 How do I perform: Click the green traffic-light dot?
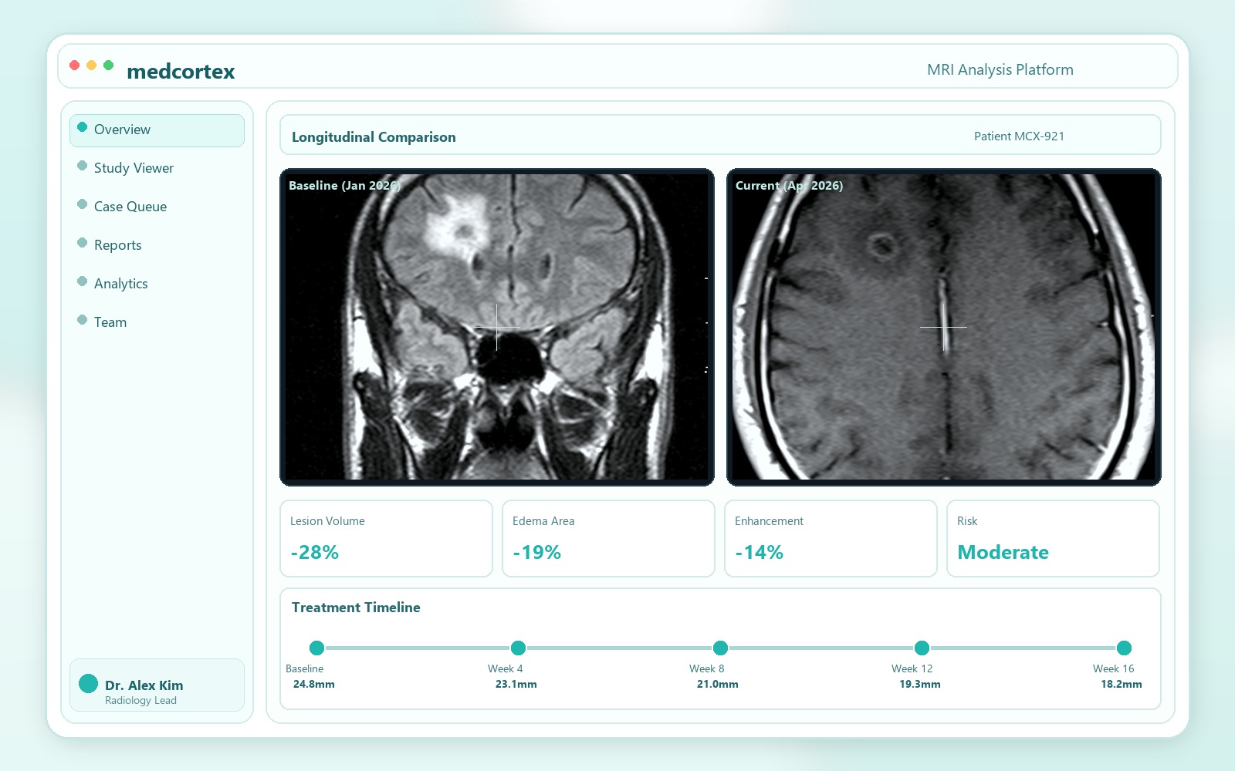[109, 66]
